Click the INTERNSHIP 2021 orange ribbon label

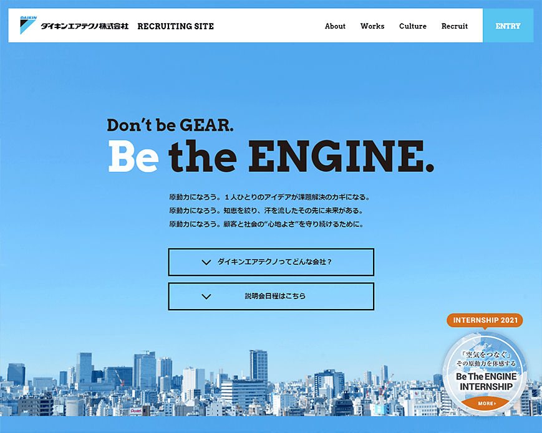pos(485,320)
